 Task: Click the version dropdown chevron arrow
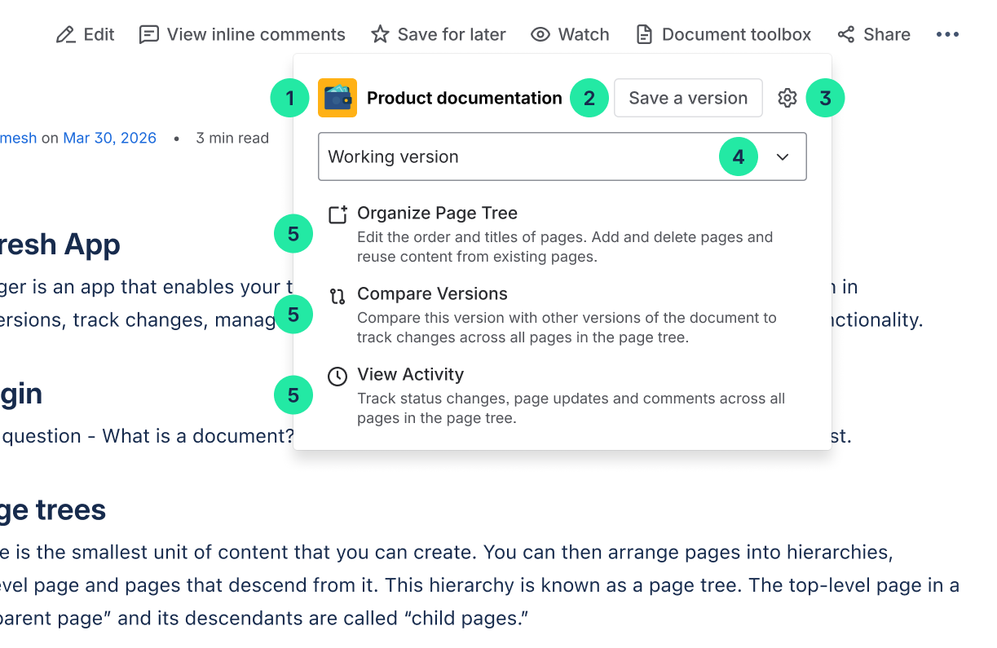[x=783, y=156]
